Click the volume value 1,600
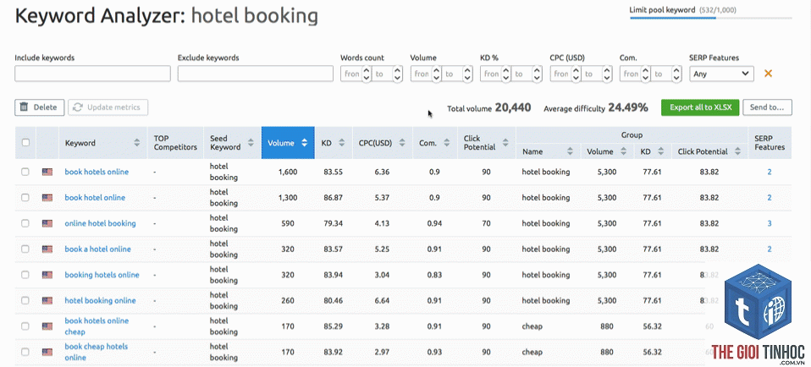The height and width of the screenshot is (367, 811). click(288, 172)
